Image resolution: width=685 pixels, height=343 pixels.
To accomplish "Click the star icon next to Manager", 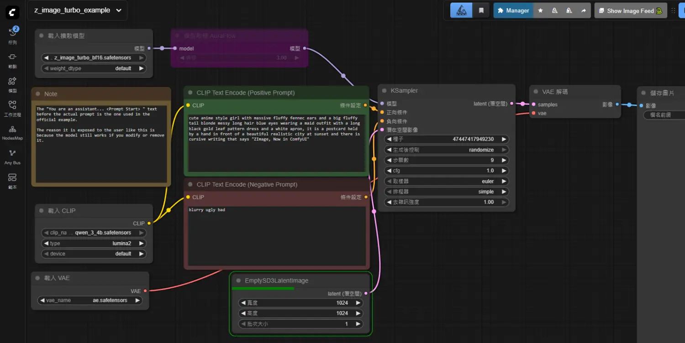I will pos(540,10).
